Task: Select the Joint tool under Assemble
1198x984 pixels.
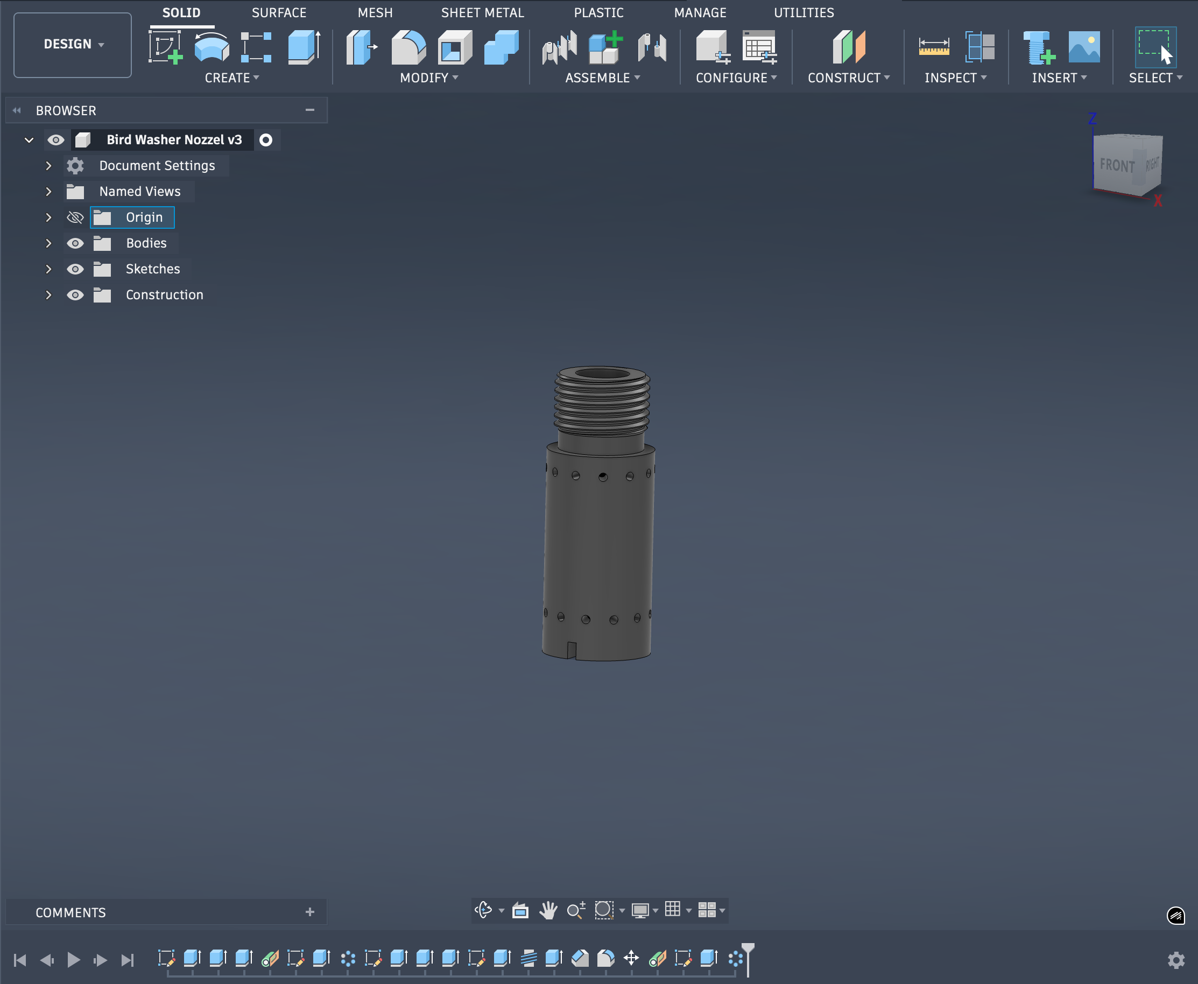Action: tap(559, 48)
